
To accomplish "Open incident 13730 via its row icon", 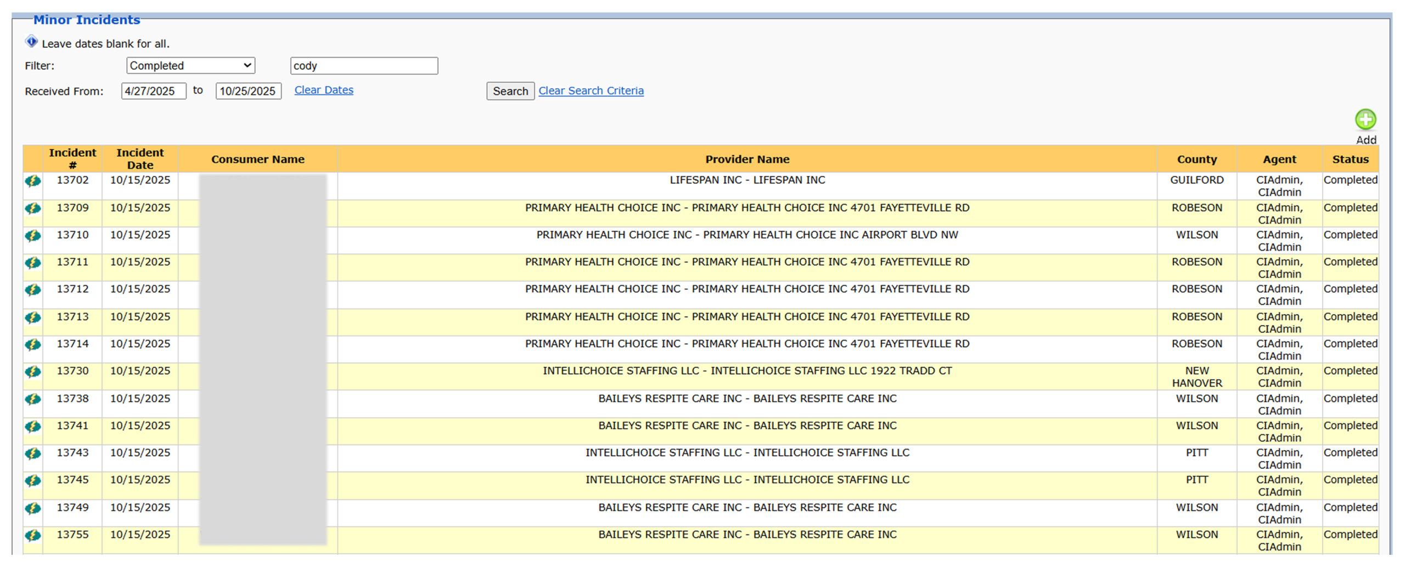I will pyautogui.click(x=33, y=372).
